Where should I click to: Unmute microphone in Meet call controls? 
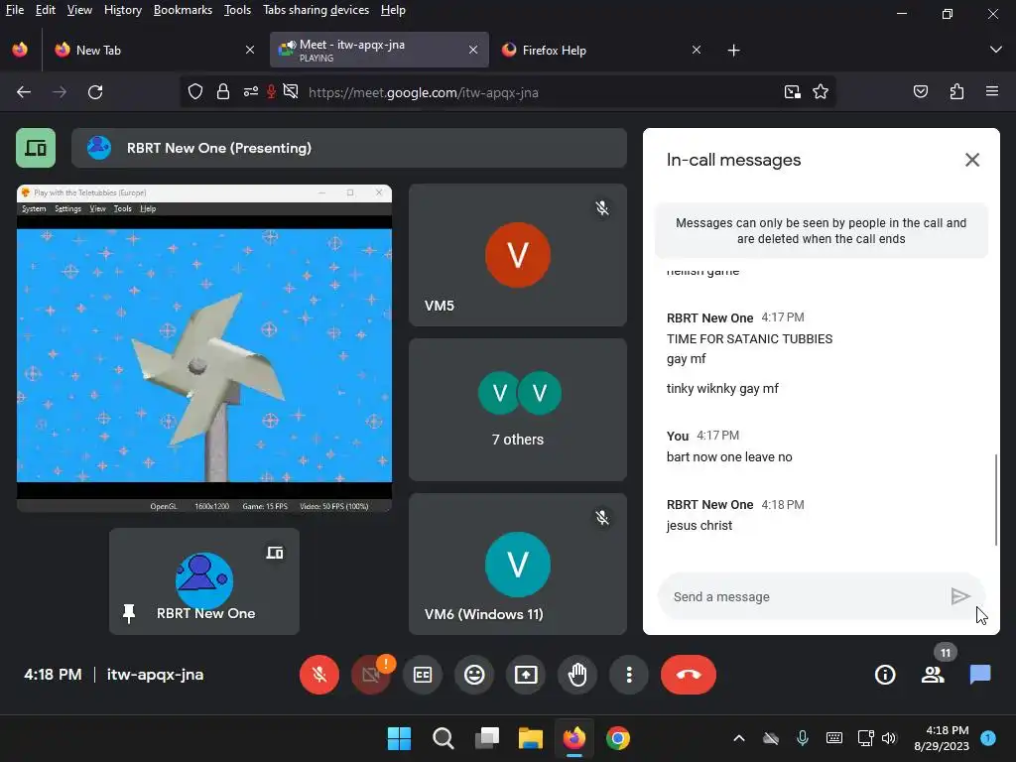click(318, 675)
